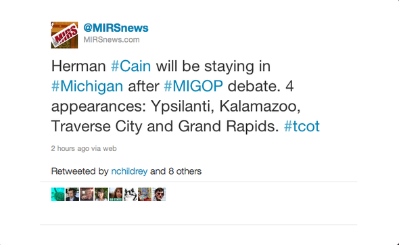399x245 pixels.
Task: Click the 'web' source link
Action: coord(110,148)
